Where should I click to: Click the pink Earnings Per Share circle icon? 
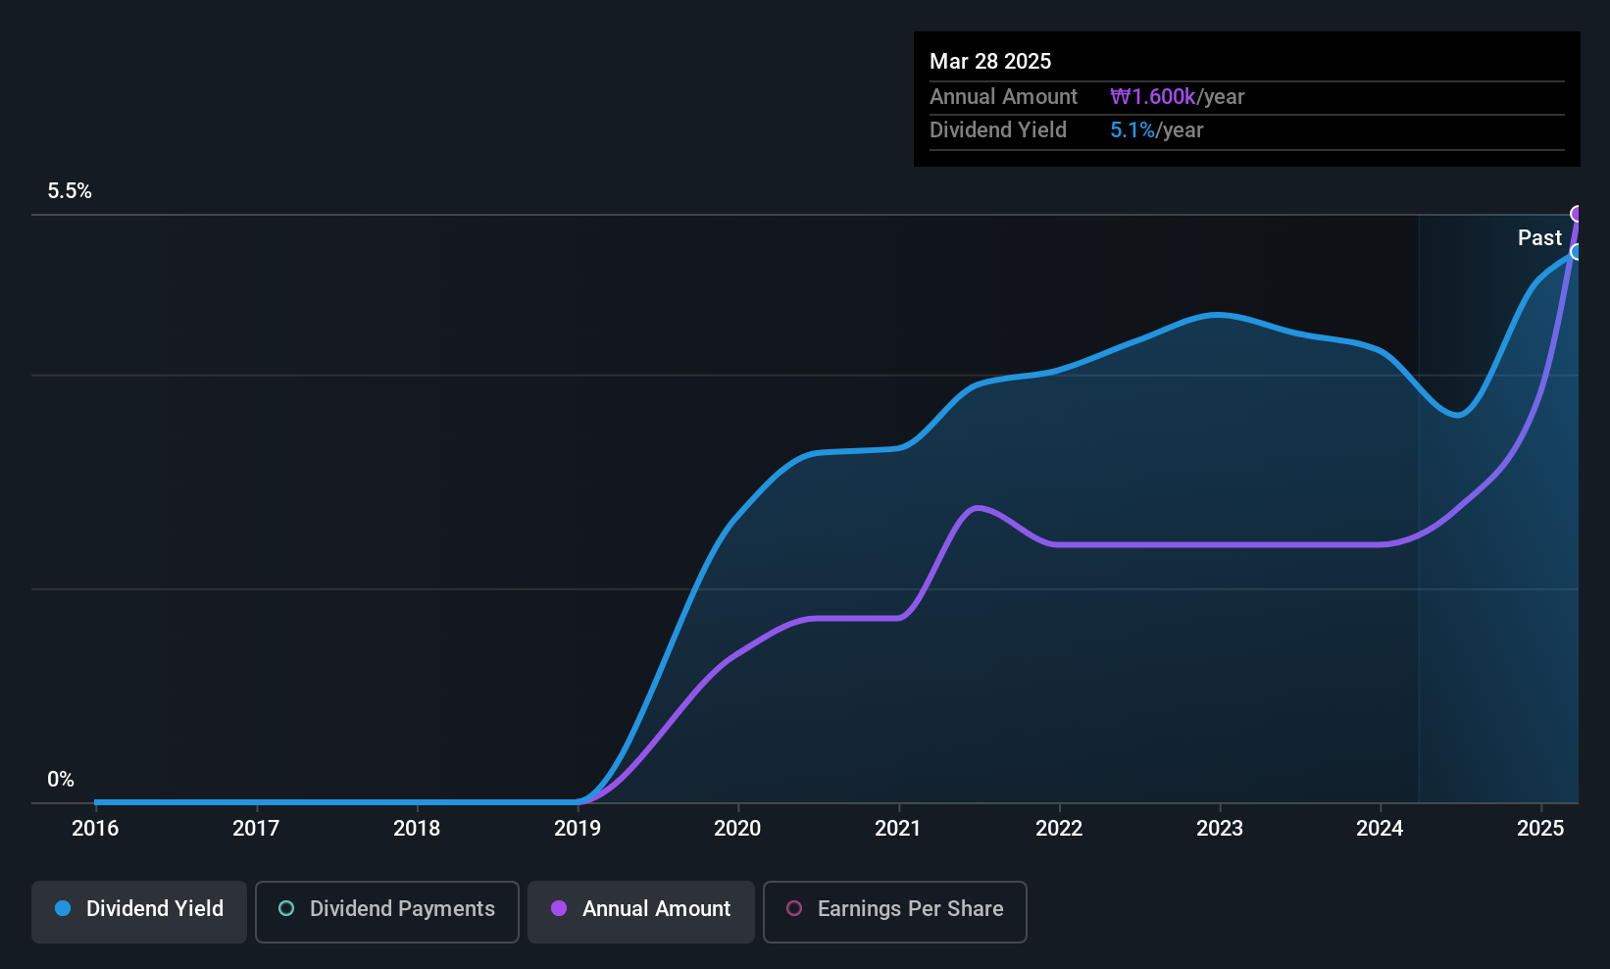coord(794,908)
